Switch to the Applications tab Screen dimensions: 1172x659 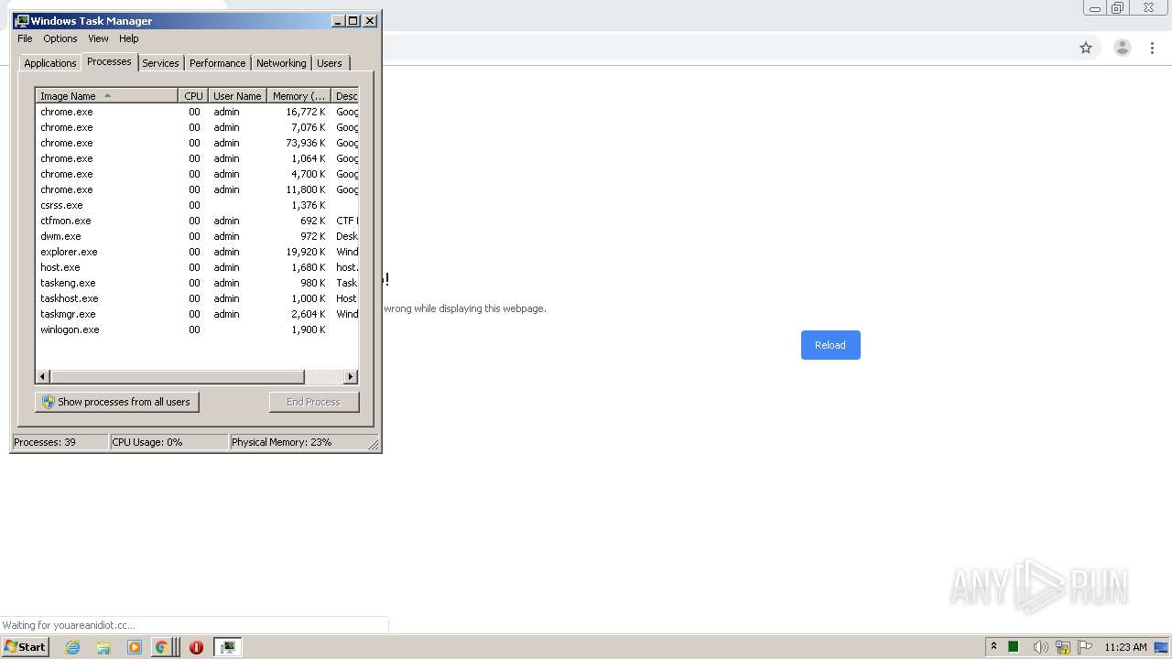[x=50, y=63]
